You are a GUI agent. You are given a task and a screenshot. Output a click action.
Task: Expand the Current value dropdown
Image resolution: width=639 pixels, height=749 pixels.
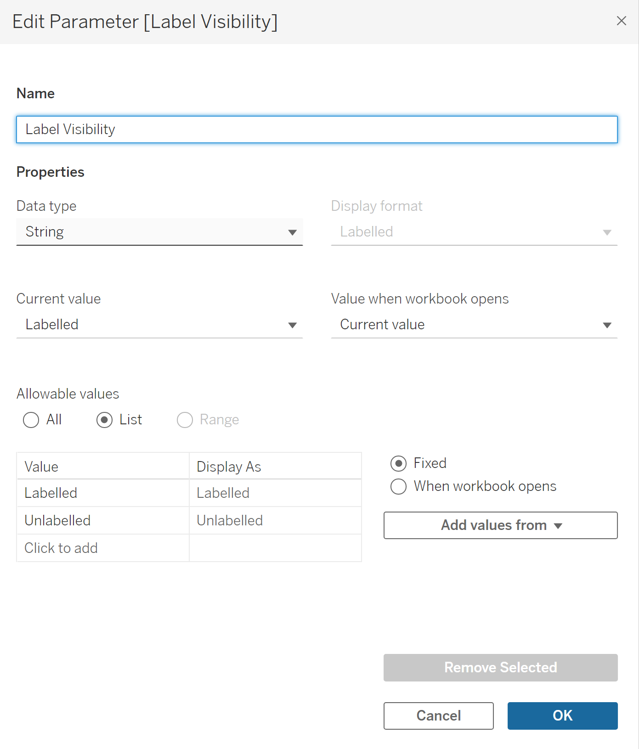(x=159, y=325)
